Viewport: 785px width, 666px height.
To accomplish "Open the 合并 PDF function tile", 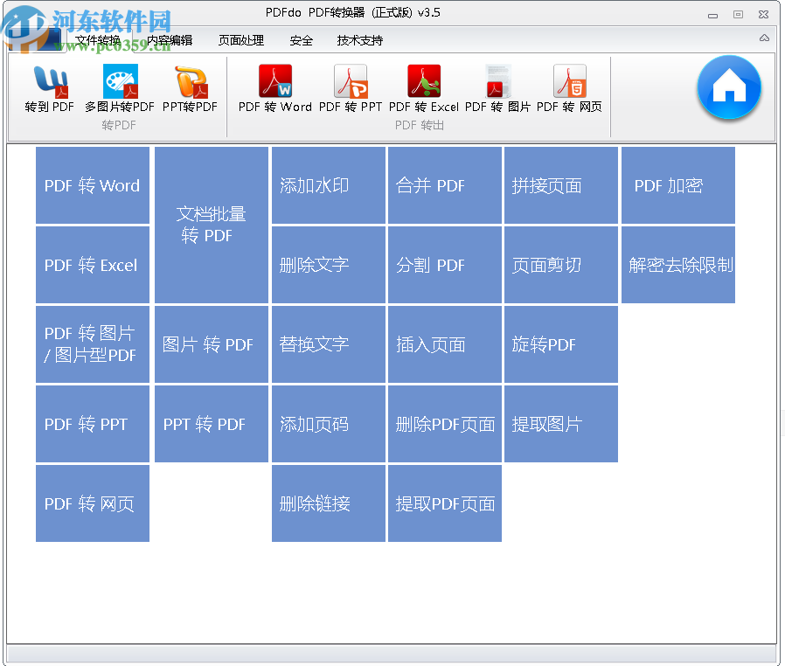I will [x=444, y=185].
